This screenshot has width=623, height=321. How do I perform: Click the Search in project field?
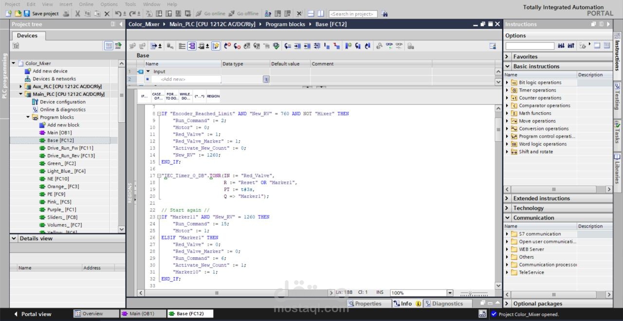point(353,14)
